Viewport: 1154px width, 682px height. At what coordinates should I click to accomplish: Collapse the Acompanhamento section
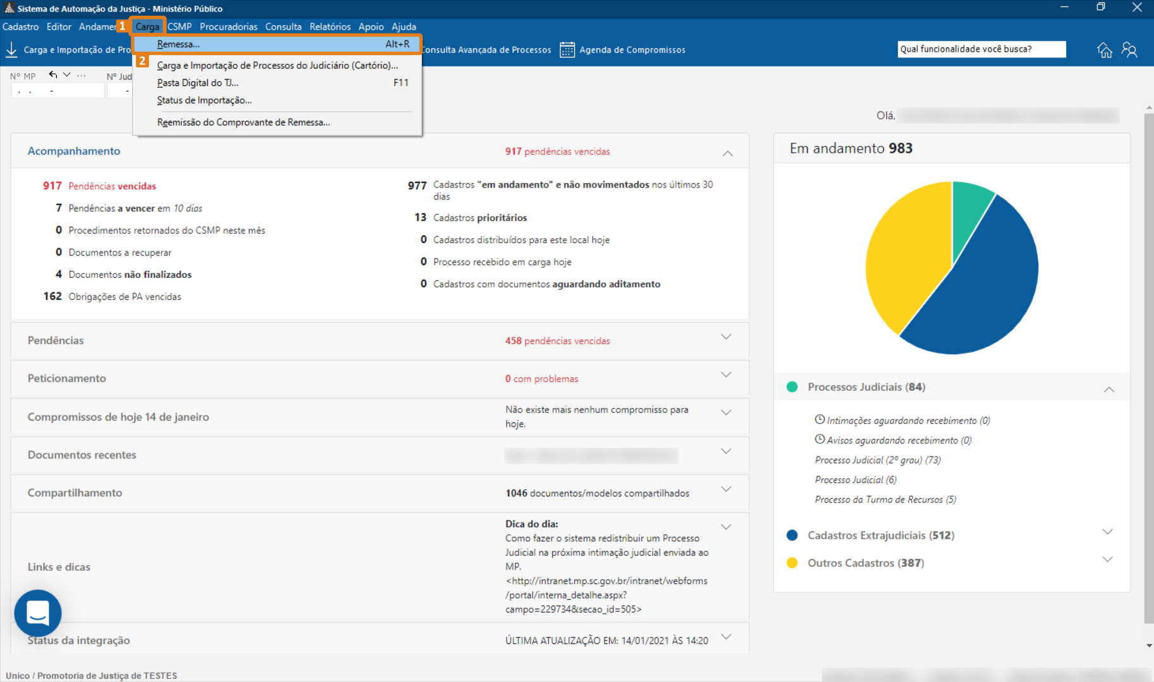(727, 153)
